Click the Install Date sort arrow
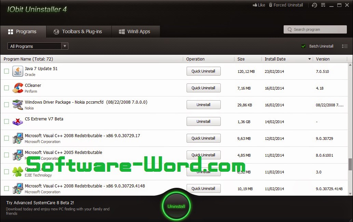 pyautogui.click(x=310, y=59)
